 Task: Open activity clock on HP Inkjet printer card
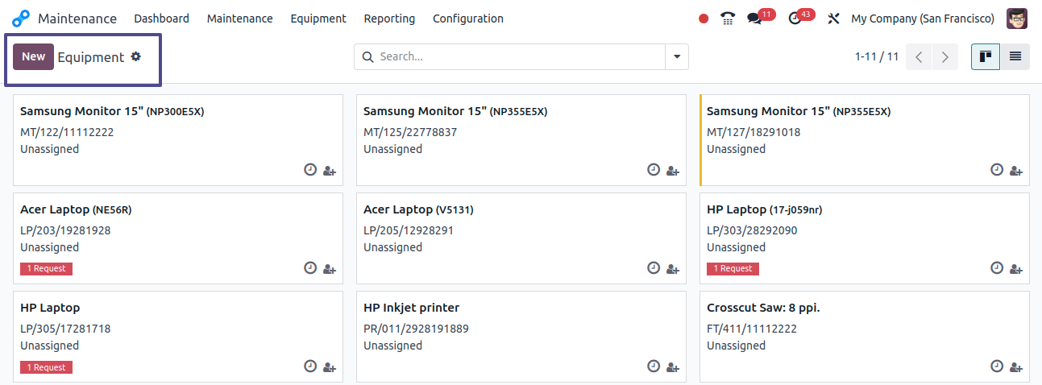click(x=654, y=366)
